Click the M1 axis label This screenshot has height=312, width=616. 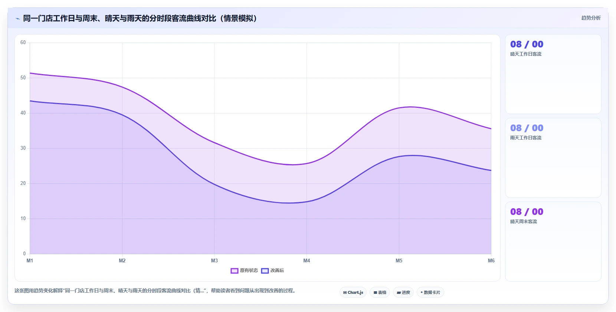(x=30, y=260)
